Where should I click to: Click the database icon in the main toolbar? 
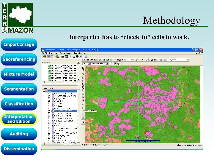(x=44, y=57)
